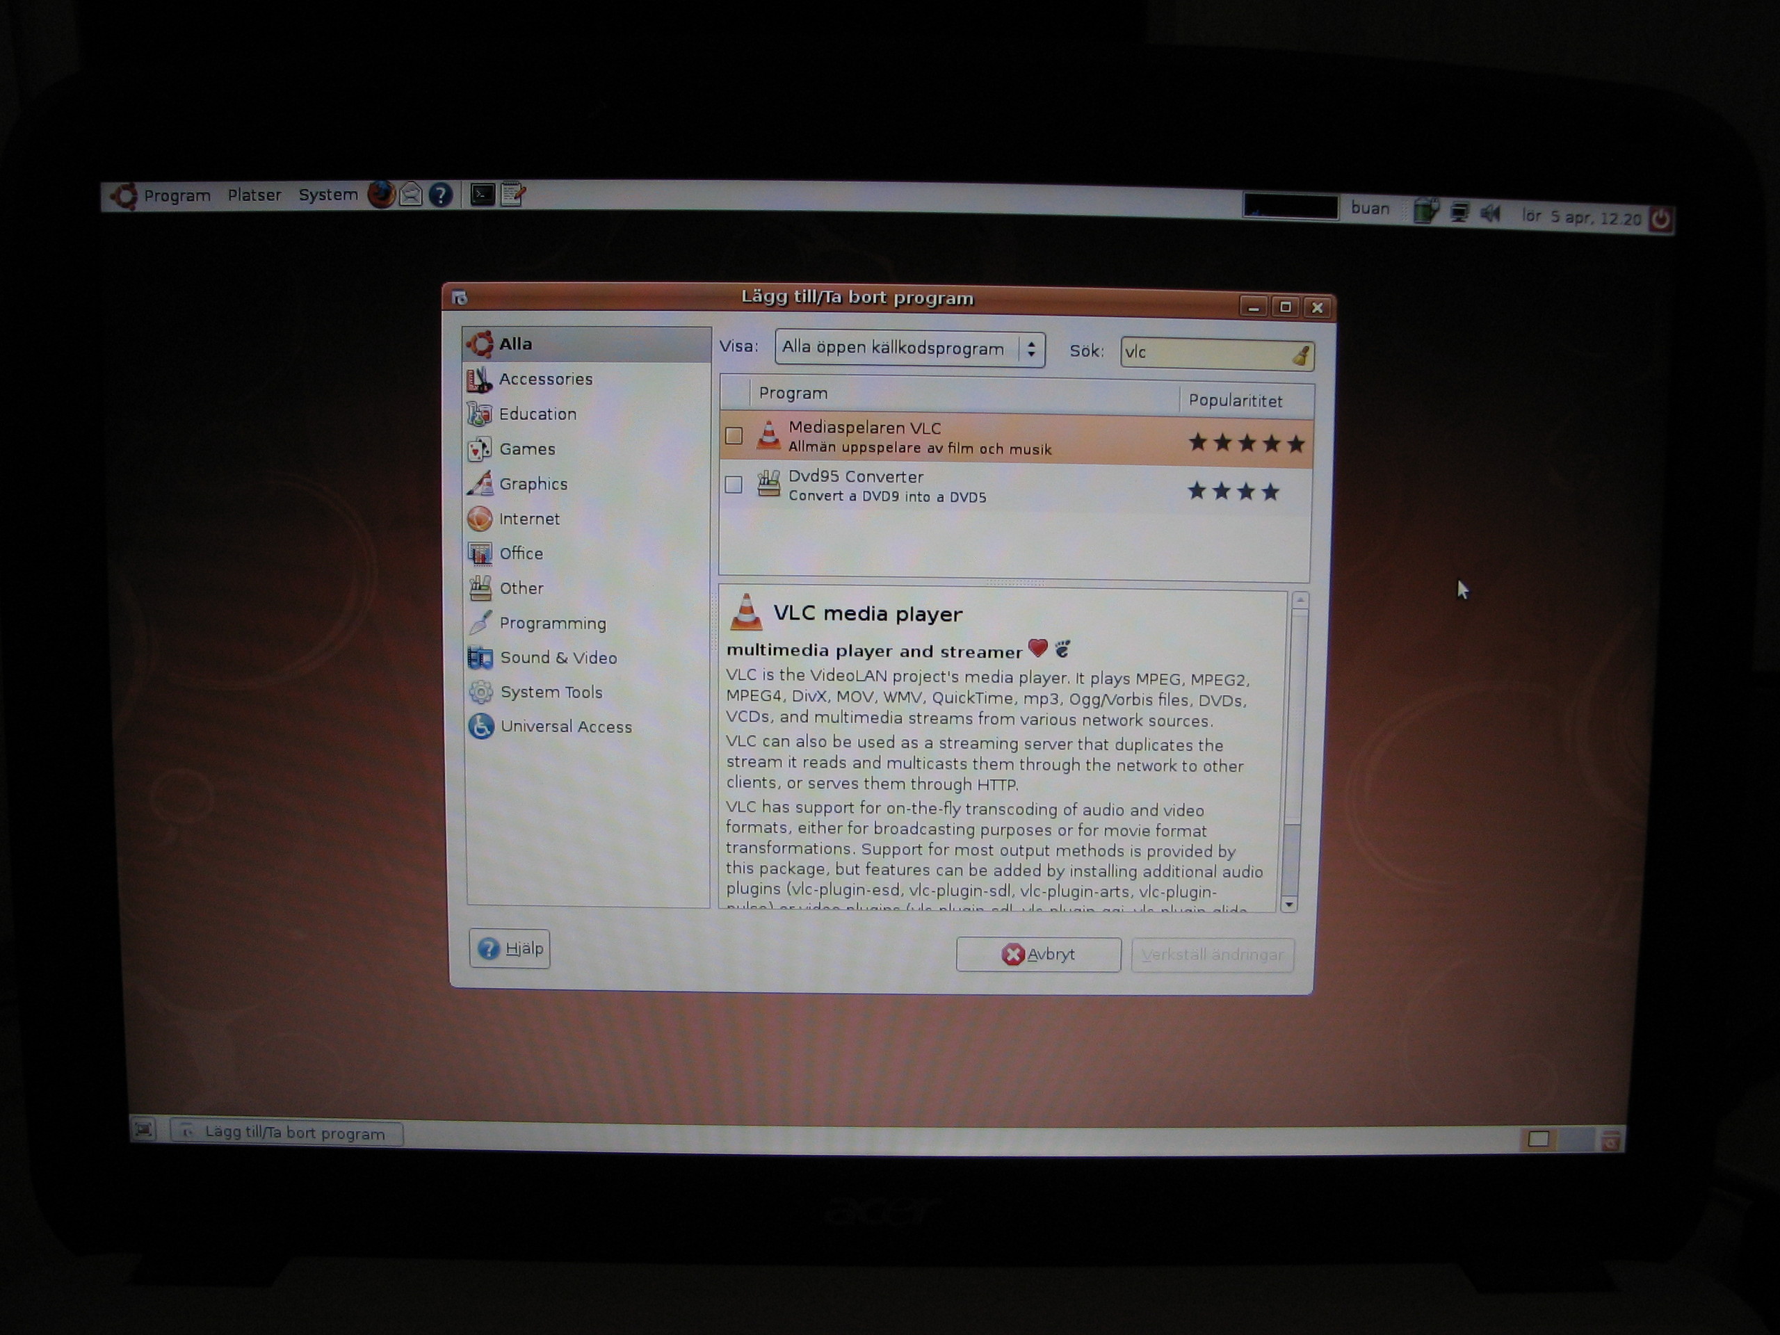Select the Alla category with Ubuntu icon
The height and width of the screenshot is (1335, 1780).
pyautogui.click(x=587, y=343)
